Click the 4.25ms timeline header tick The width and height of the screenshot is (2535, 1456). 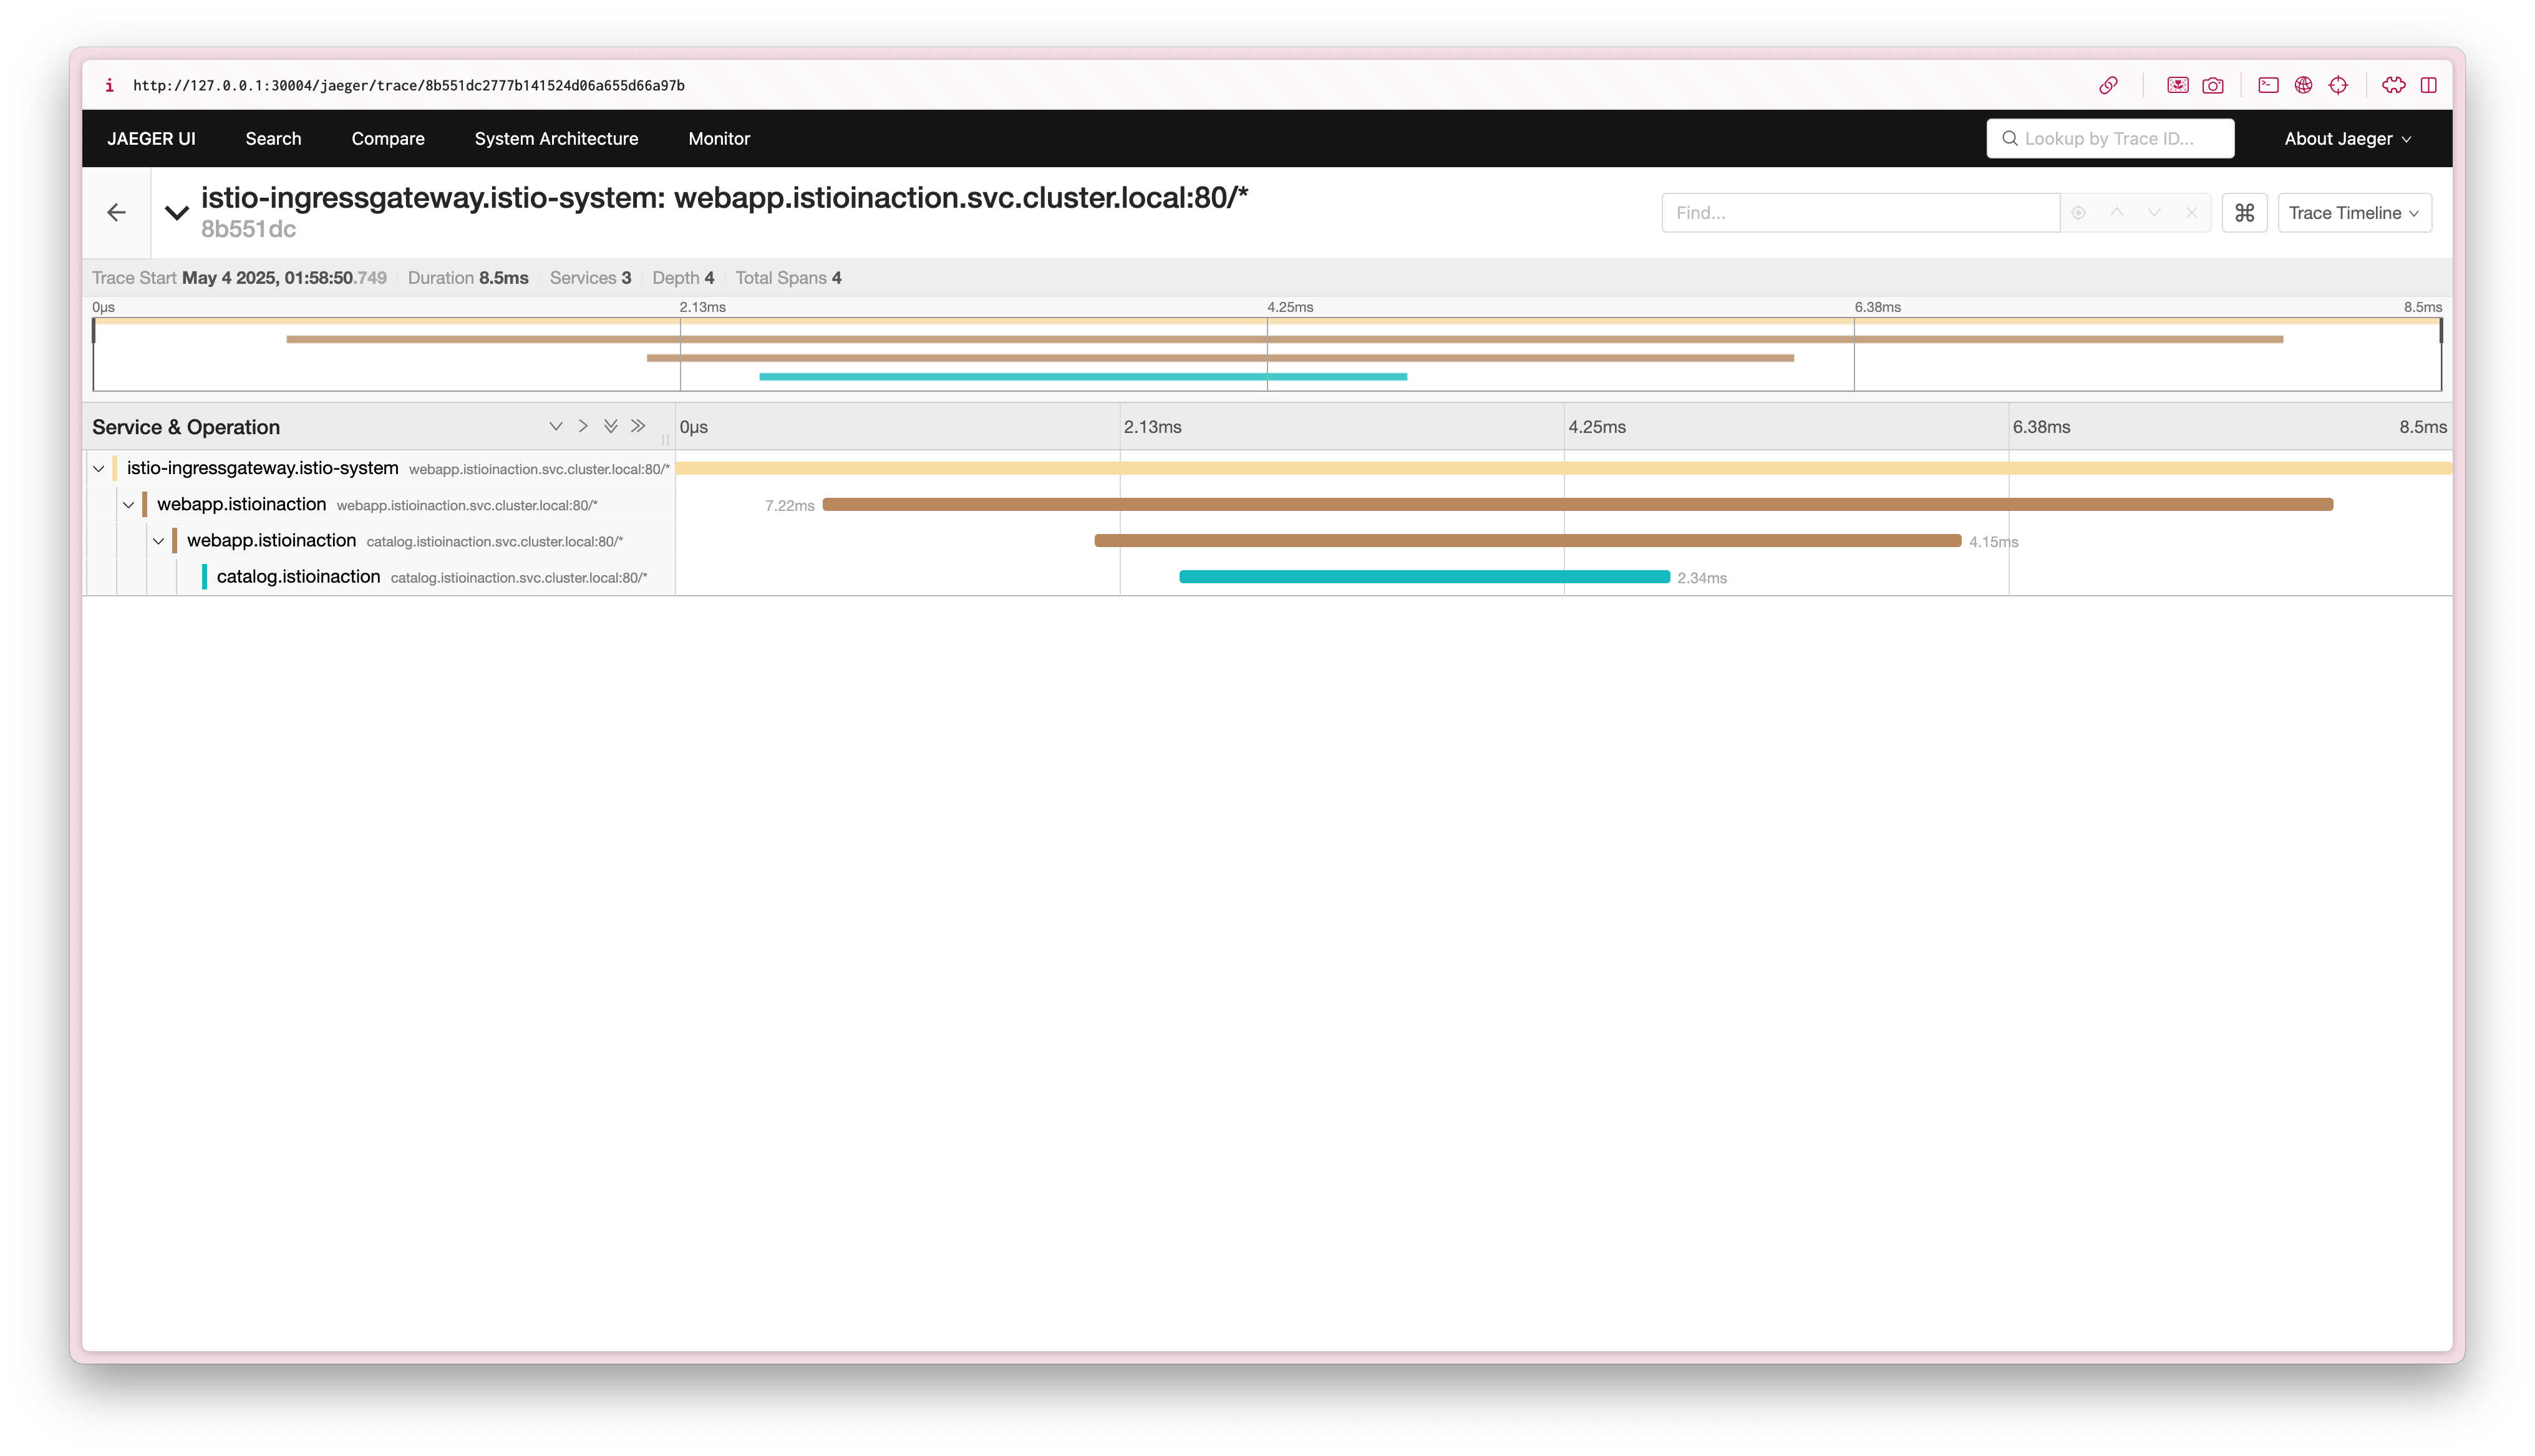tap(1596, 426)
